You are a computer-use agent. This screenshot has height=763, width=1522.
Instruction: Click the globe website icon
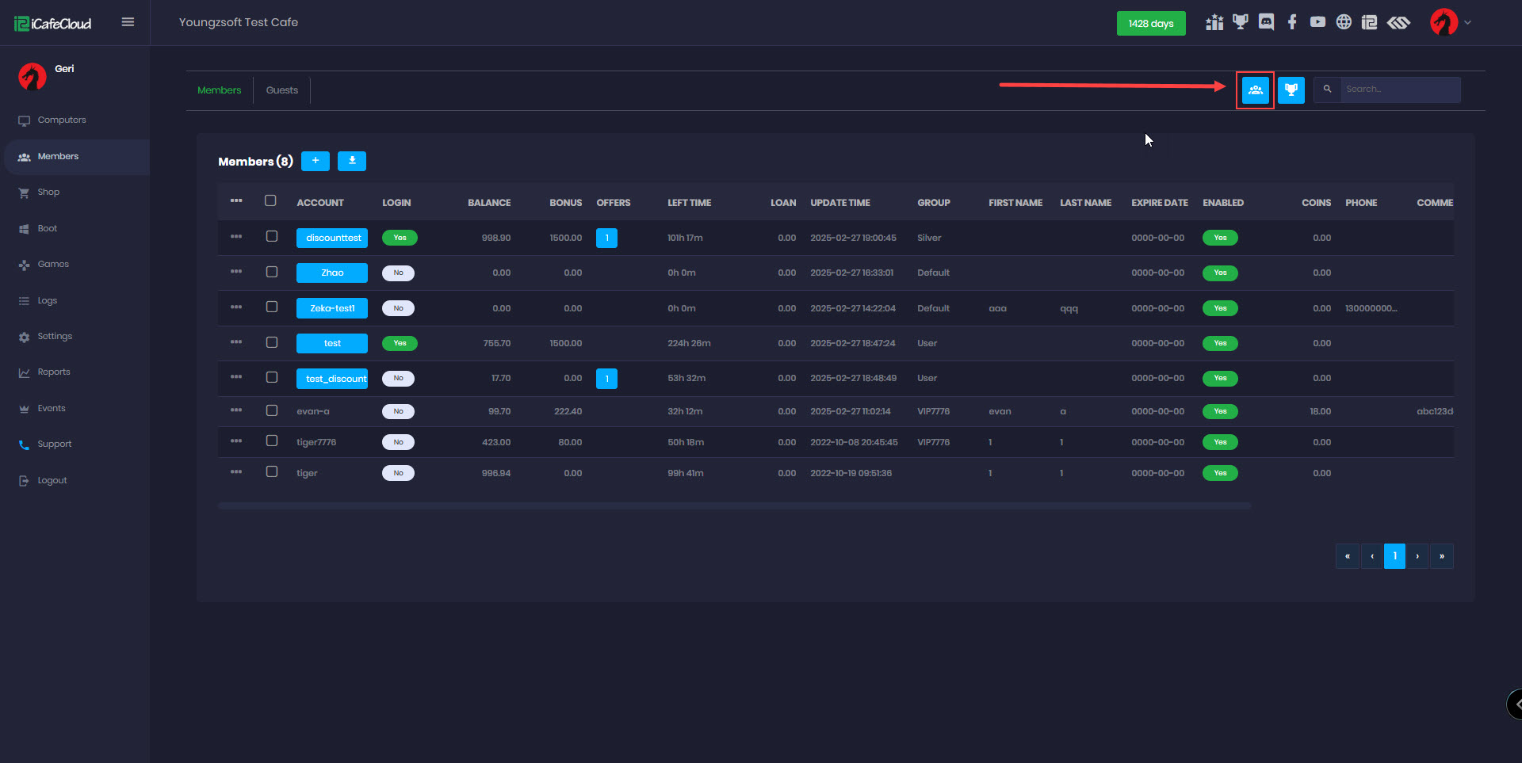click(1344, 22)
